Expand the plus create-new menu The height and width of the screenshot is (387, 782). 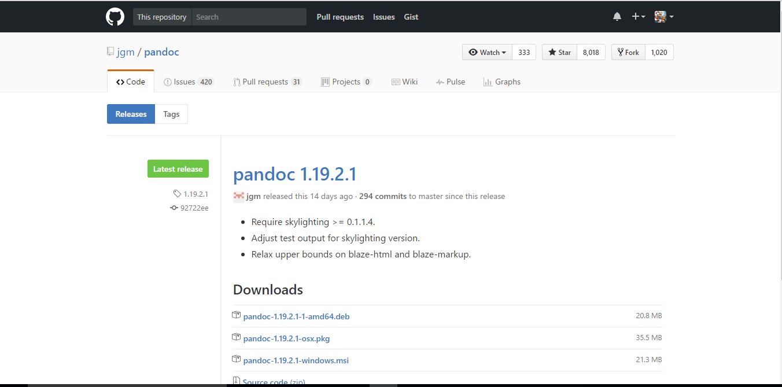click(x=638, y=17)
